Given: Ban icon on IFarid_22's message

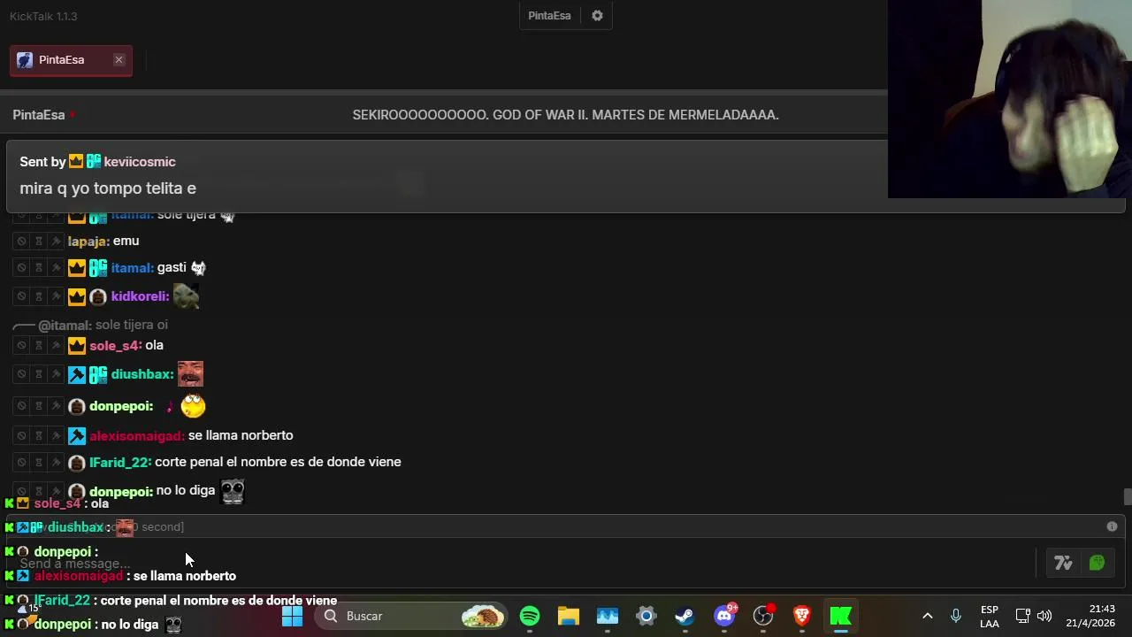Looking at the screenshot, I should tap(21, 463).
